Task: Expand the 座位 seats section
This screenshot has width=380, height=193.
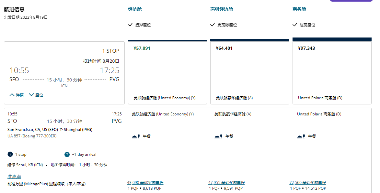Action: (36, 95)
